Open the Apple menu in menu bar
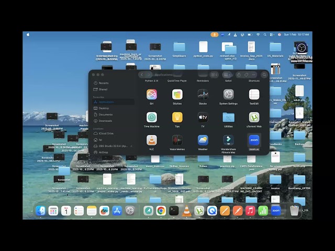 pos(28,35)
